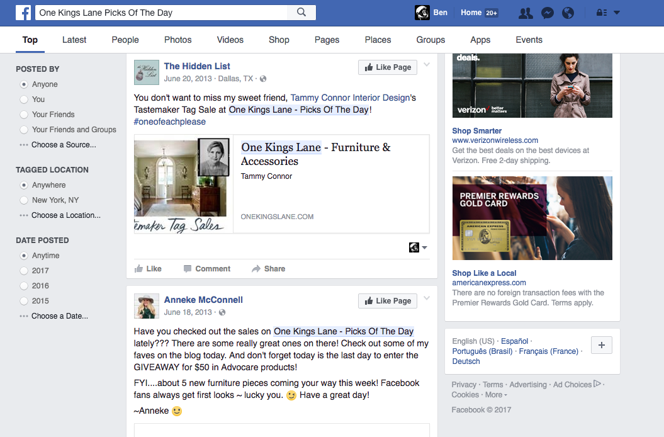This screenshot has width=664, height=437.
Task: Open the Privacy Shortcuts lock icon
Action: [601, 13]
